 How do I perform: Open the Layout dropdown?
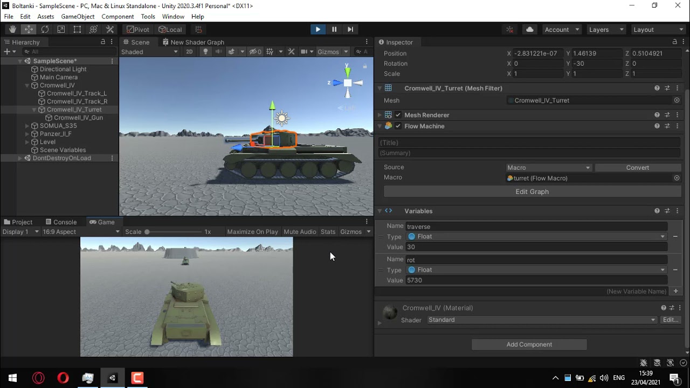658,30
